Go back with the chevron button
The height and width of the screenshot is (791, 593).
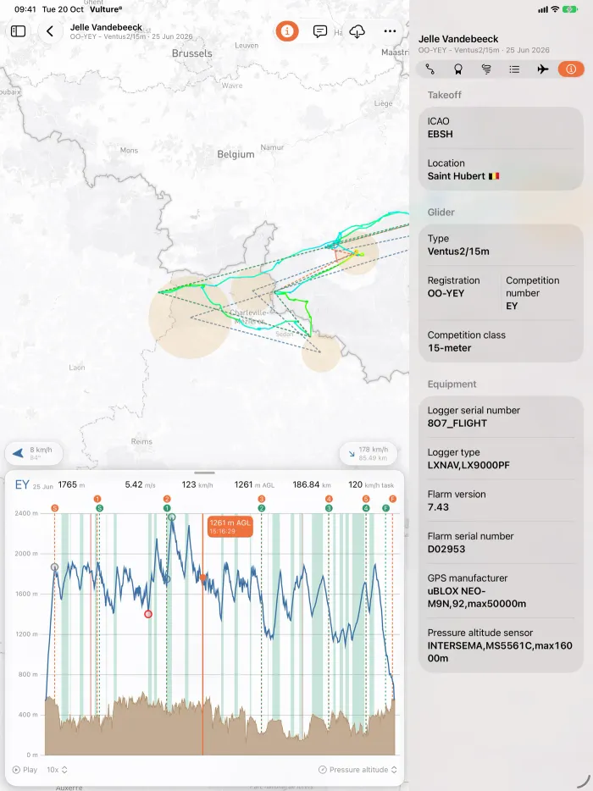click(50, 31)
